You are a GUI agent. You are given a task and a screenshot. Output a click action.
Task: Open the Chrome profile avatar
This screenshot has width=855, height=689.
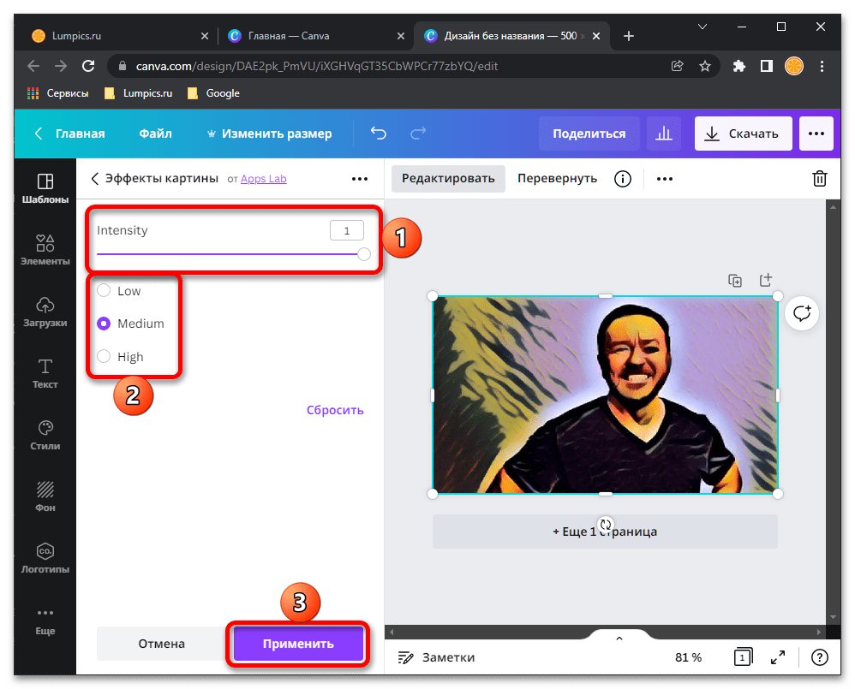(794, 67)
